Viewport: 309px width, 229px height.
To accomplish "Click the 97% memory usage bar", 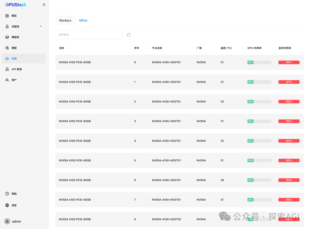I will 289,82.
